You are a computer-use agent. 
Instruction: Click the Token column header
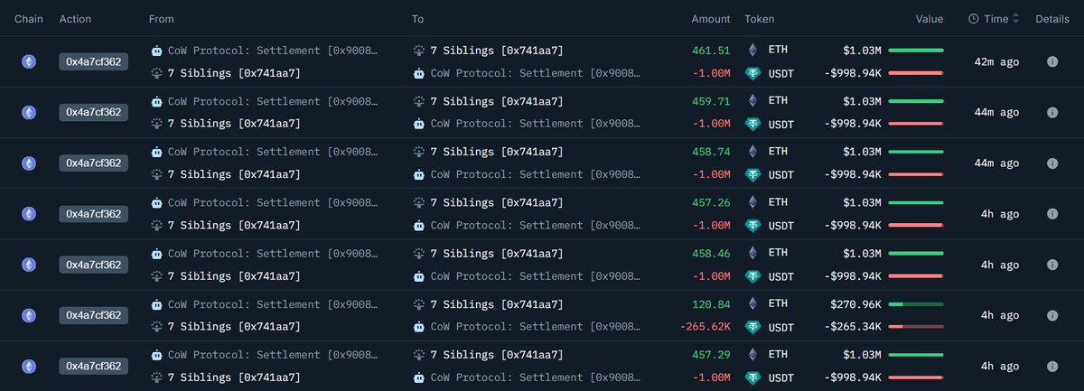pos(759,19)
